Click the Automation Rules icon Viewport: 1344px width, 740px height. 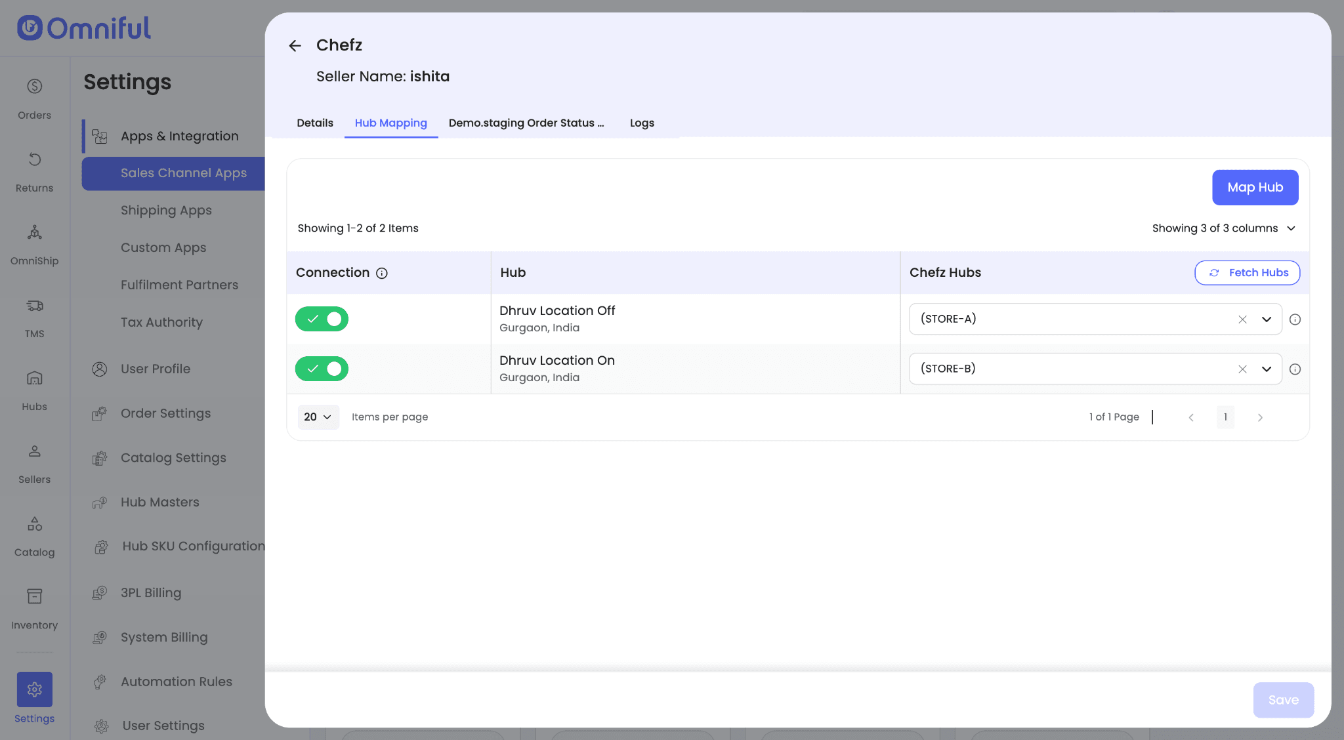(x=100, y=682)
